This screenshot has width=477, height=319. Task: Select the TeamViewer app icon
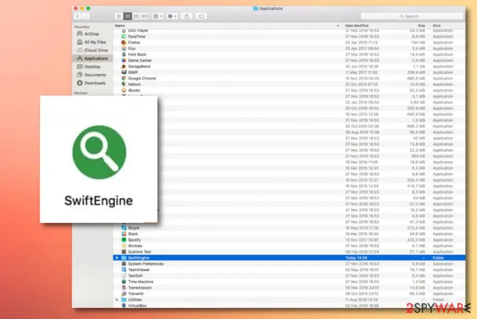pyautogui.click(x=124, y=270)
